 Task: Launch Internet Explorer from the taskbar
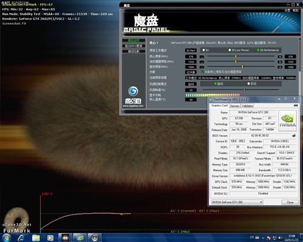[x=21, y=238]
